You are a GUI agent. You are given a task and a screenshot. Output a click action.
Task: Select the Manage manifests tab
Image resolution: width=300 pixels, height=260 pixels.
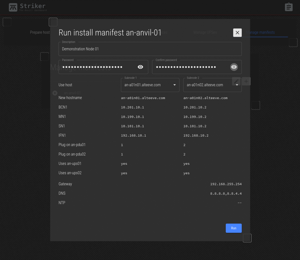(260, 32)
